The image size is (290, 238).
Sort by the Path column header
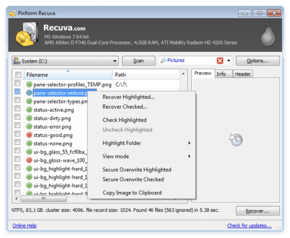pyautogui.click(x=146, y=75)
